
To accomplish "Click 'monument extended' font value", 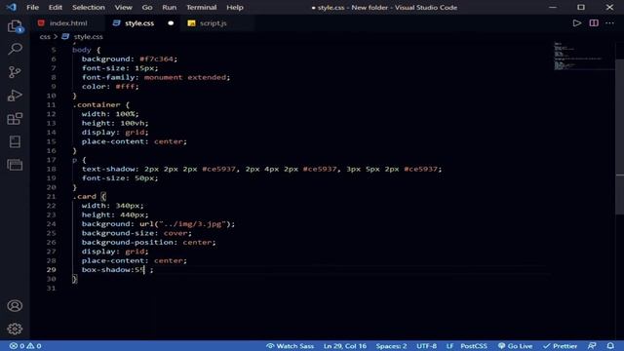I will coord(185,77).
